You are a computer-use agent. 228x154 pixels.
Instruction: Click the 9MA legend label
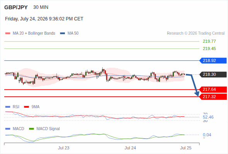[x=36, y=107]
